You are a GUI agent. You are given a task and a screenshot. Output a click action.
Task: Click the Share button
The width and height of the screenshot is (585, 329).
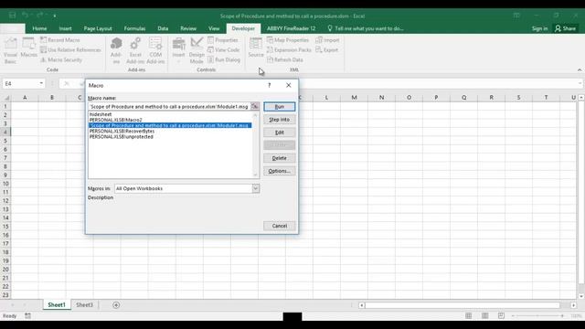[566, 28]
